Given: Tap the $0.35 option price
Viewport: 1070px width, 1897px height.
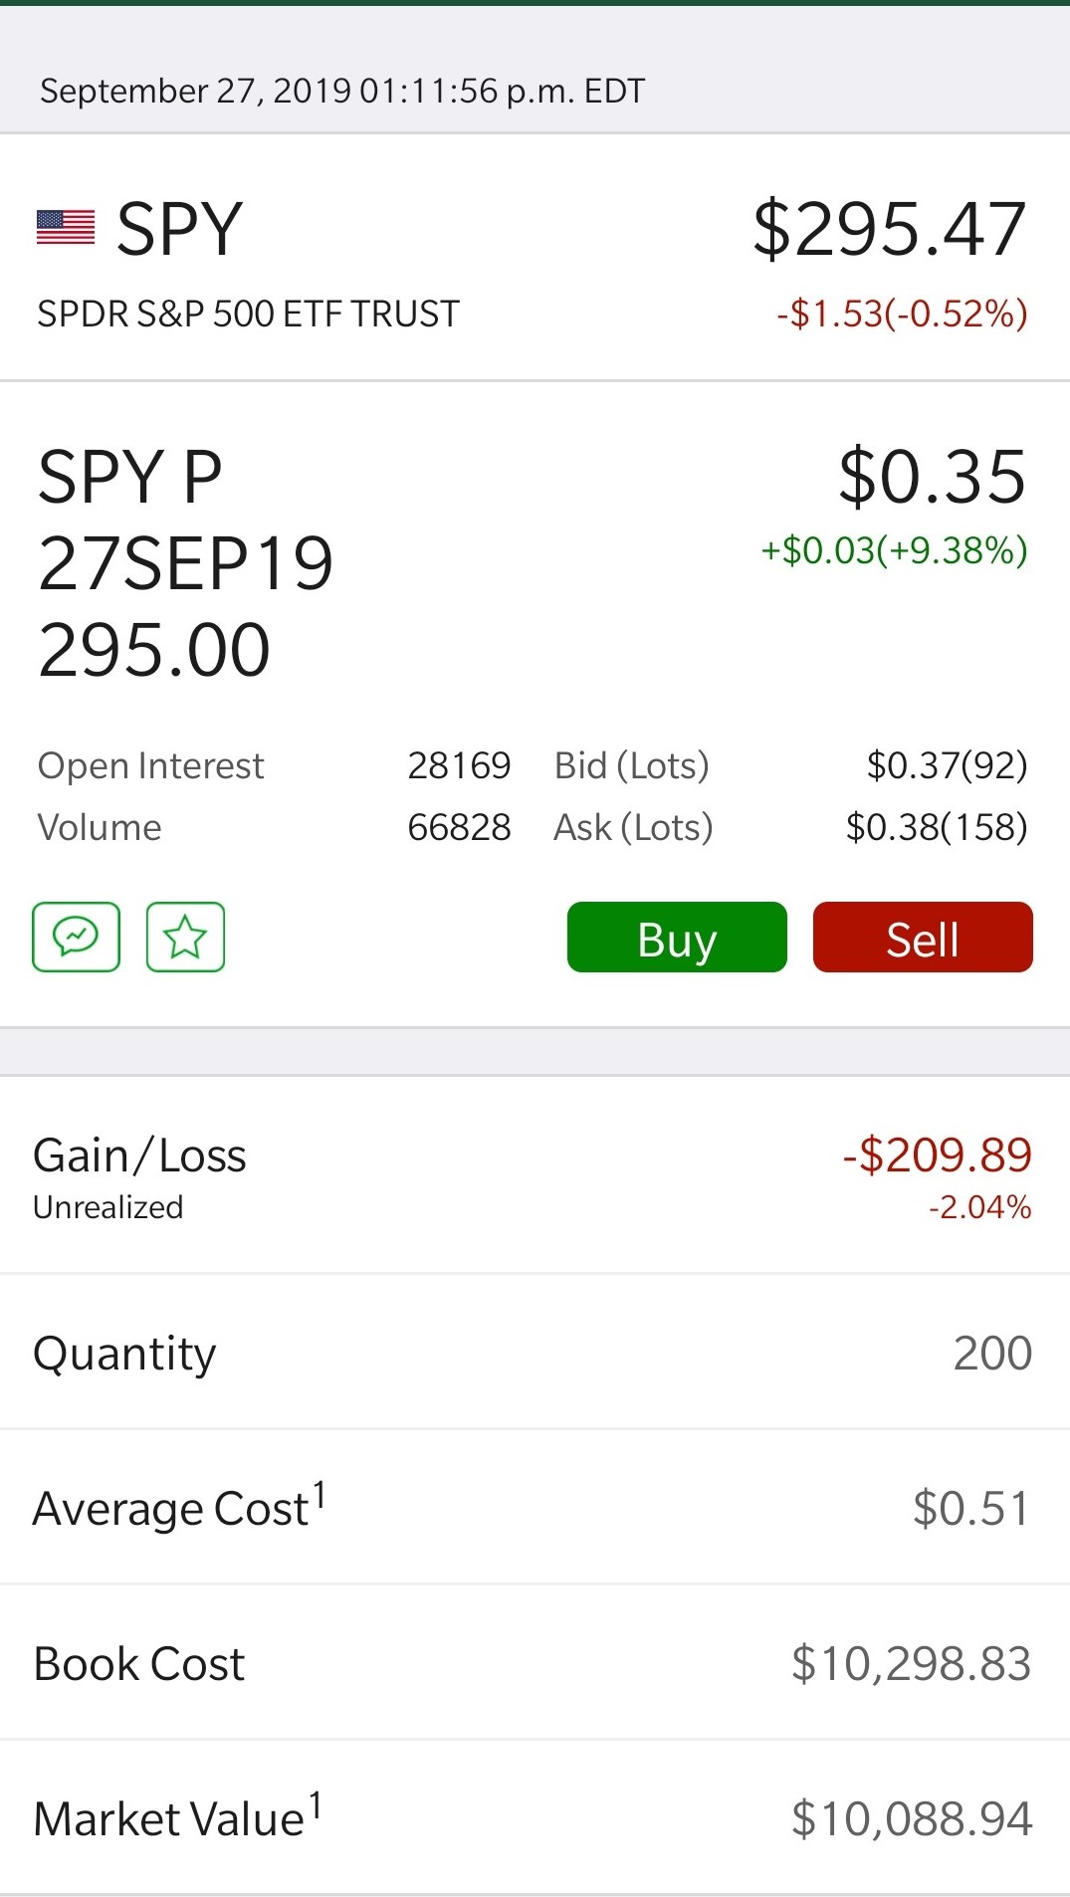Looking at the screenshot, I should (x=932, y=477).
